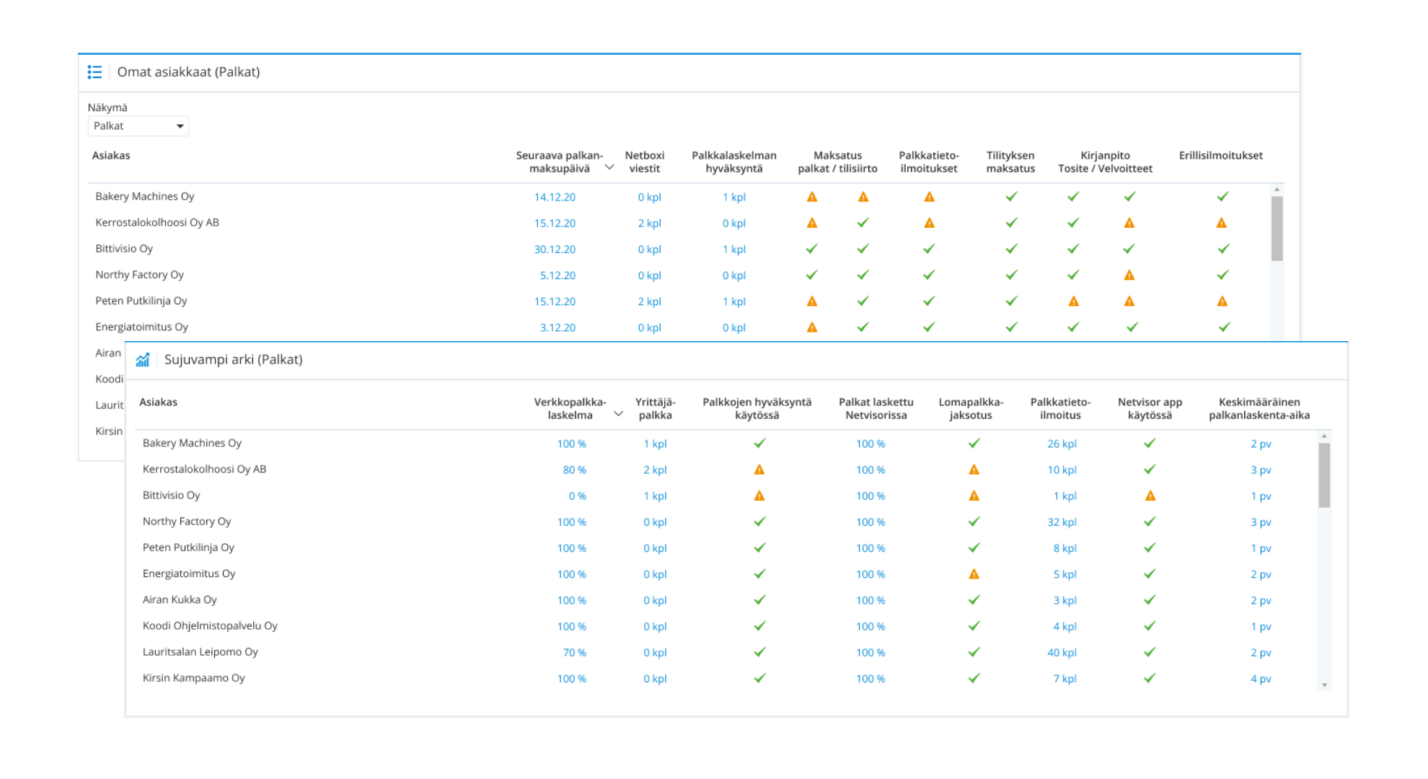This screenshot has width=1428, height=779.
Task: Click Palkkatietoilmoitus 32 kpl for Northy Factory Oy
Action: pyautogui.click(x=1062, y=522)
